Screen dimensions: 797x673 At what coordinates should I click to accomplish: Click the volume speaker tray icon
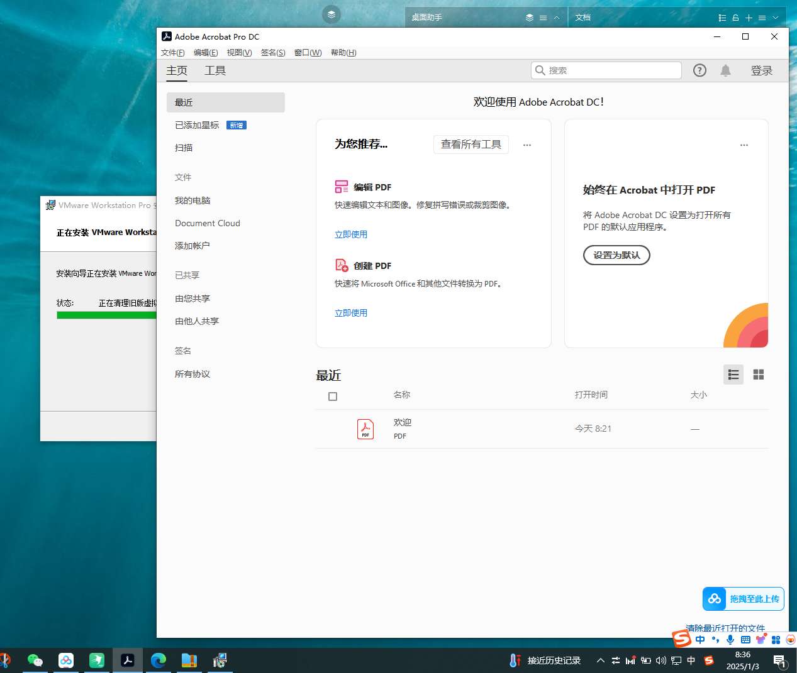click(x=660, y=660)
